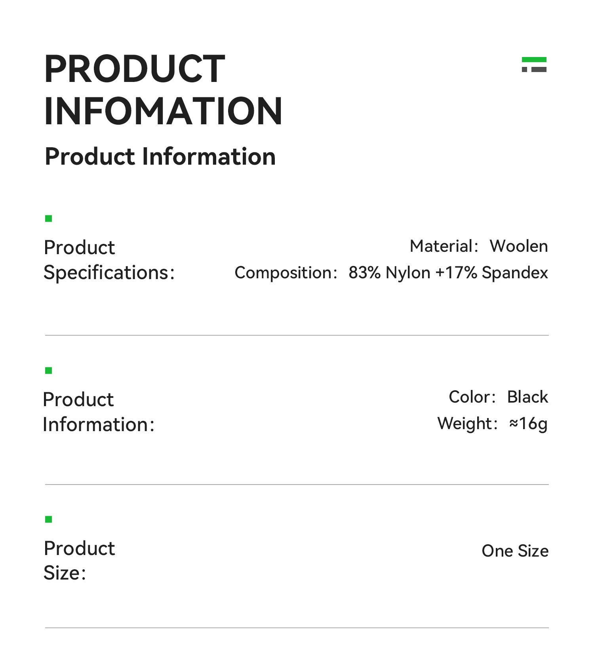594x671 pixels.
Task: Click the Product Size label
Action: click(x=79, y=561)
